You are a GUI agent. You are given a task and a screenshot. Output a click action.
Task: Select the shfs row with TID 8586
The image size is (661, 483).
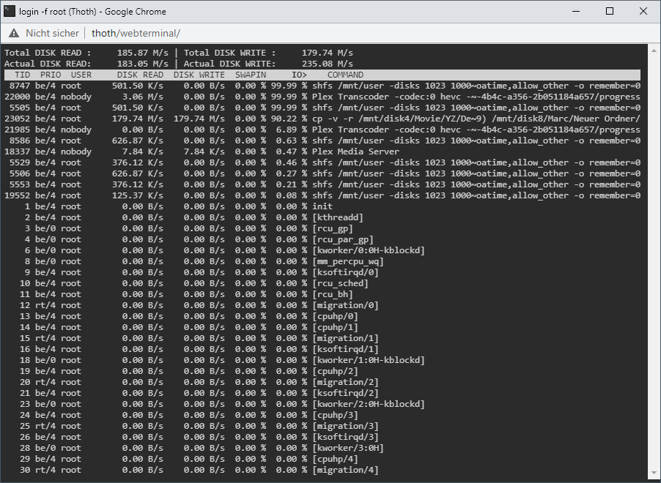click(x=322, y=141)
